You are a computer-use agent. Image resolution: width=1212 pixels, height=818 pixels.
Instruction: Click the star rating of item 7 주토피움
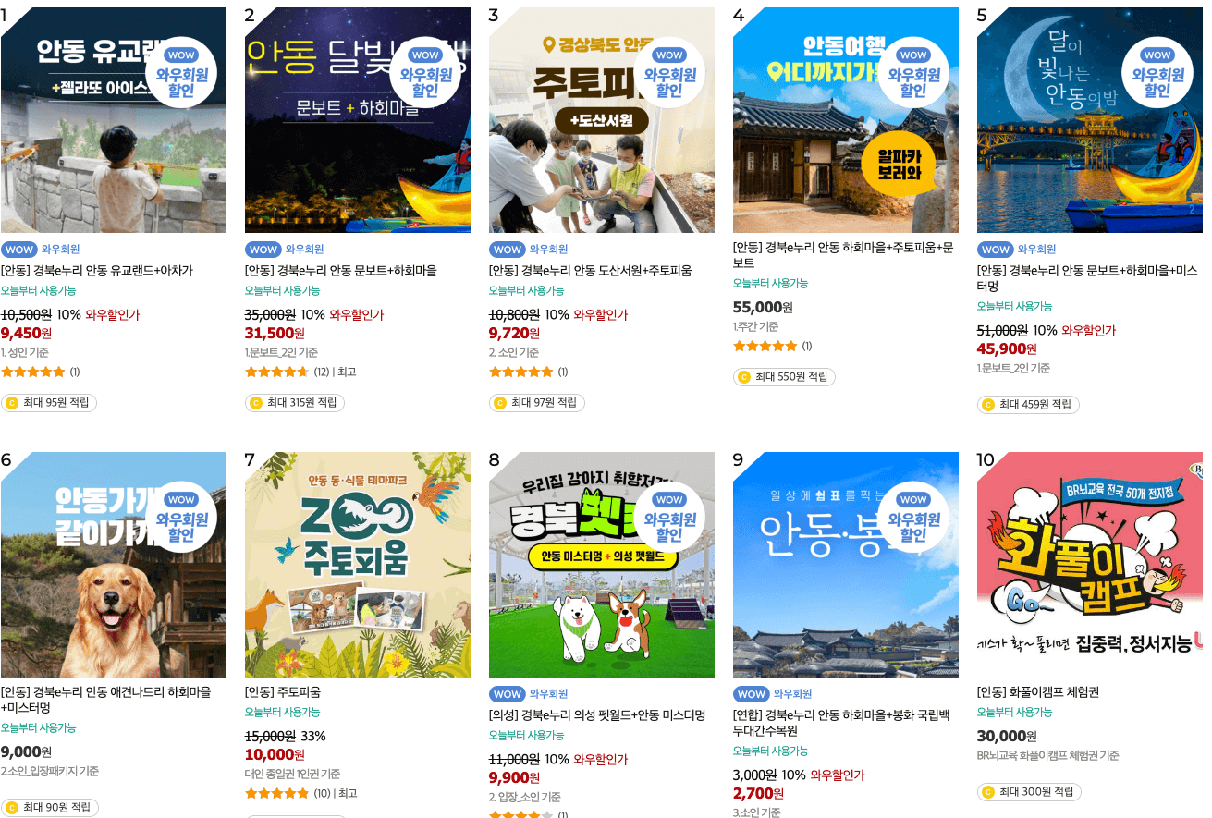tap(277, 793)
